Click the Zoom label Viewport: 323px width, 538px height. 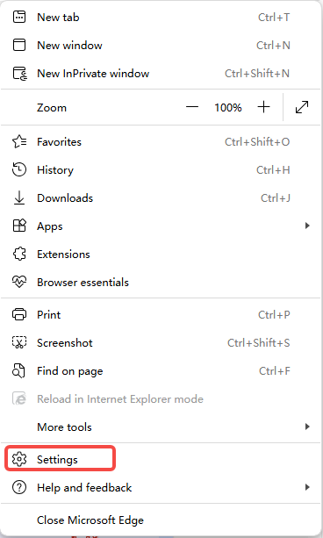pos(52,108)
